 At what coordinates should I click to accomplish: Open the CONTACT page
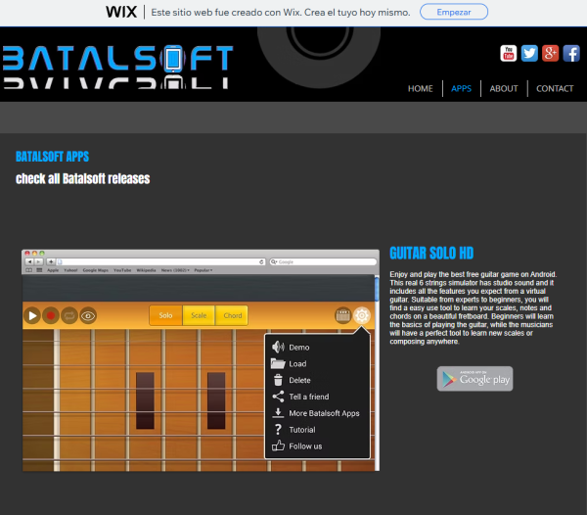(x=555, y=89)
